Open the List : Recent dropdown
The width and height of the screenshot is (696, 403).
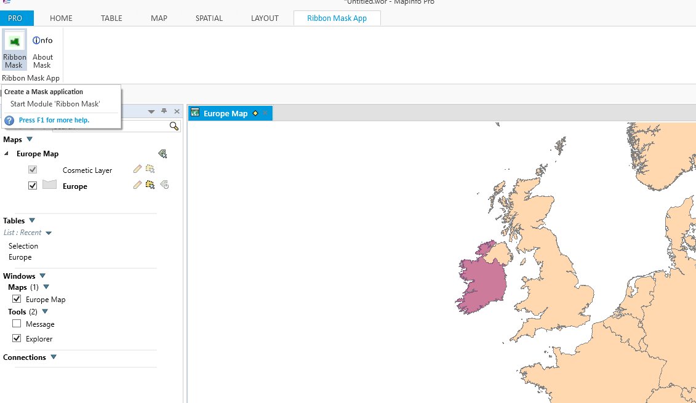(49, 233)
